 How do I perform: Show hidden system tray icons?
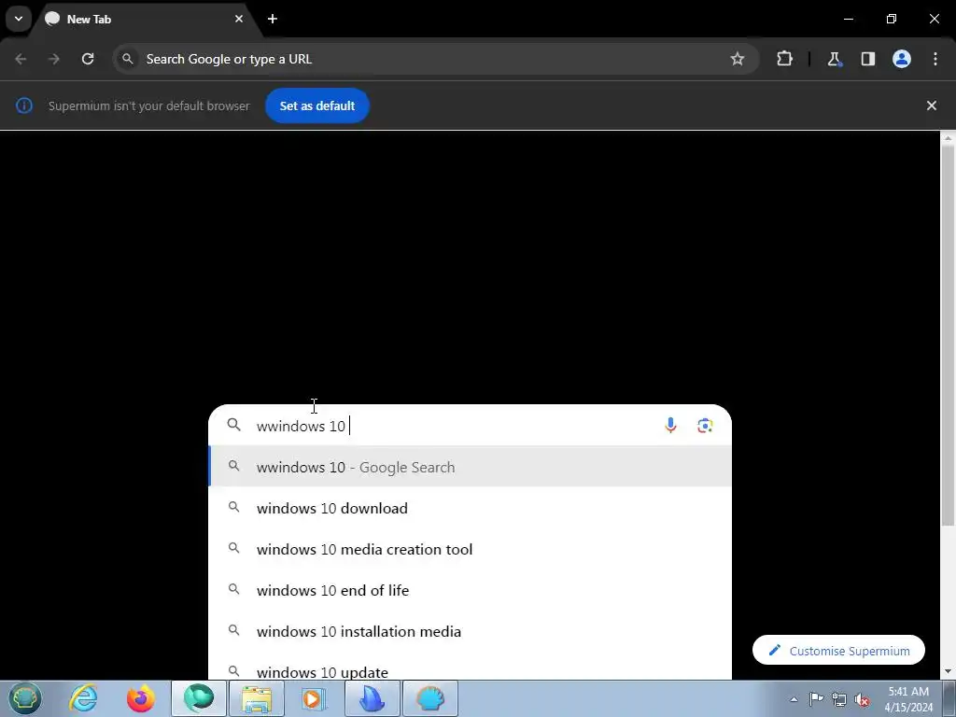(794, 699)
